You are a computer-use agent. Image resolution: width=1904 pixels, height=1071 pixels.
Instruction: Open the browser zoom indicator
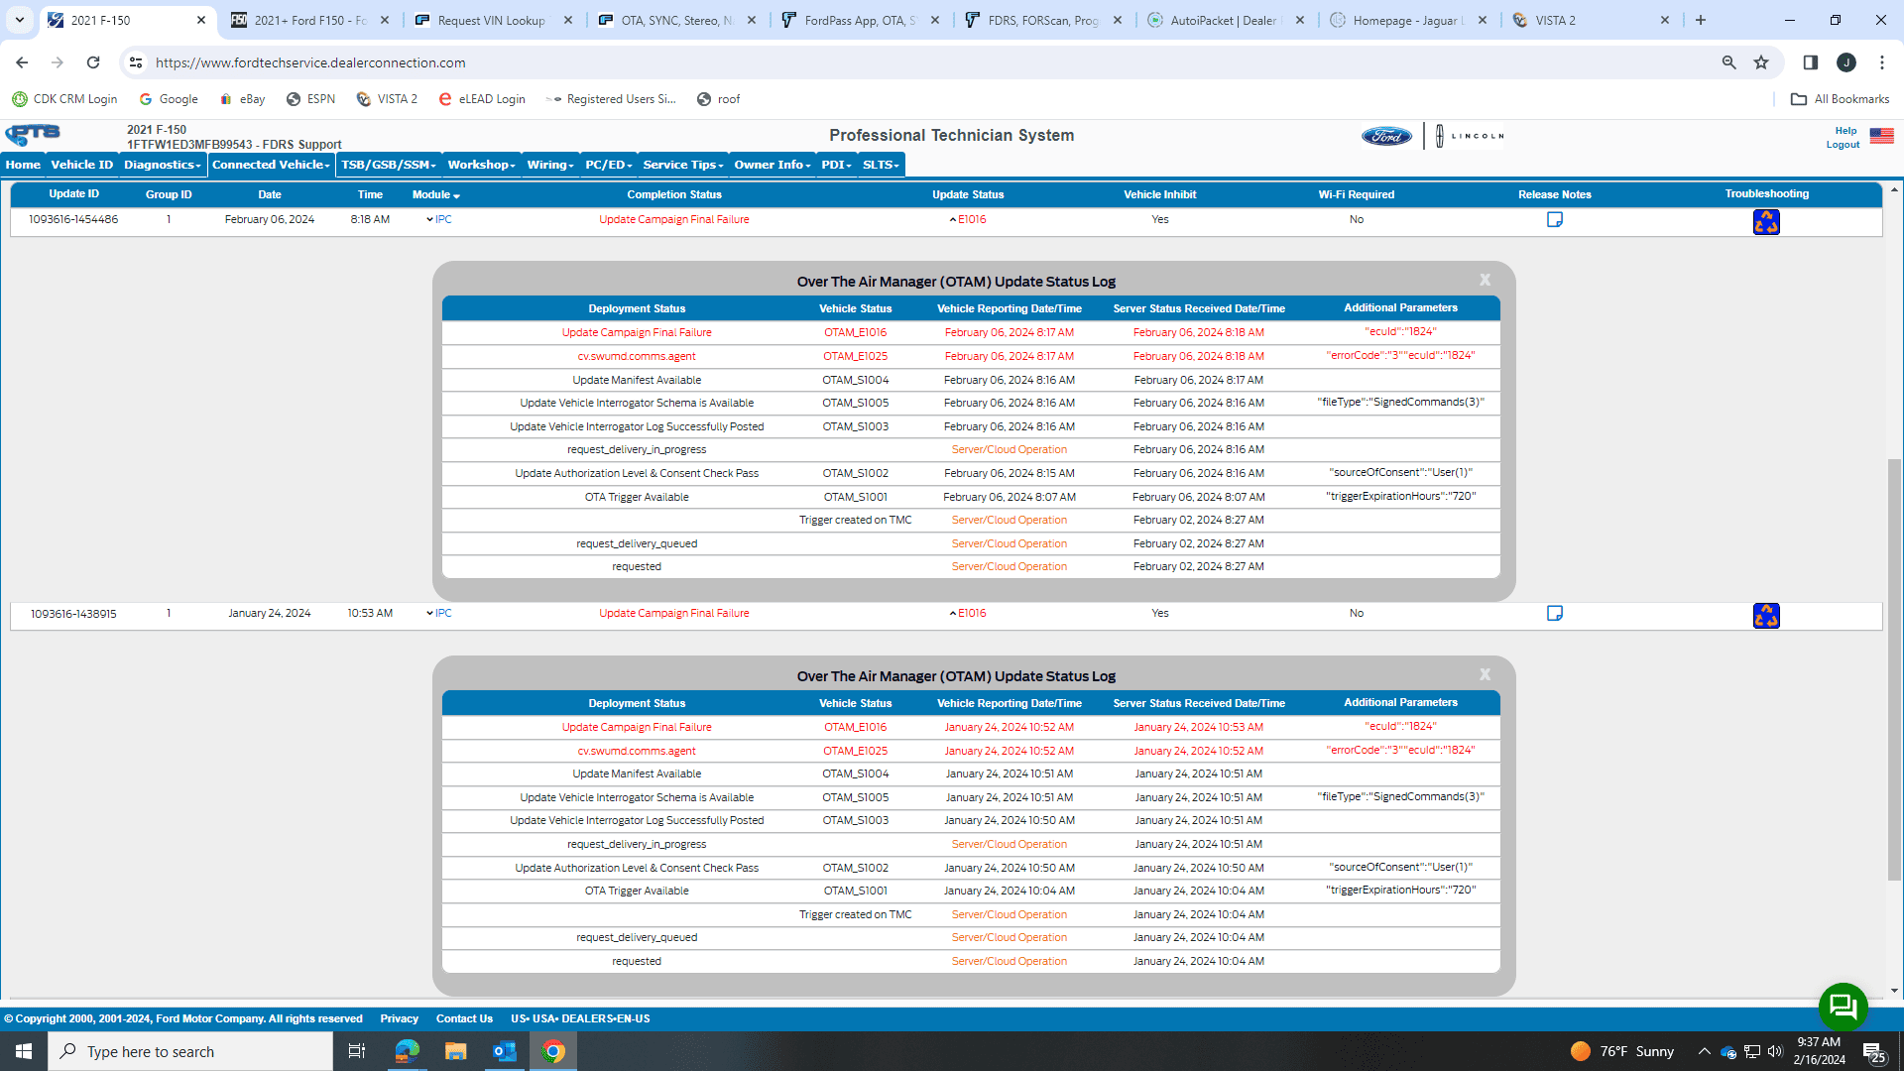(1729, 62)
